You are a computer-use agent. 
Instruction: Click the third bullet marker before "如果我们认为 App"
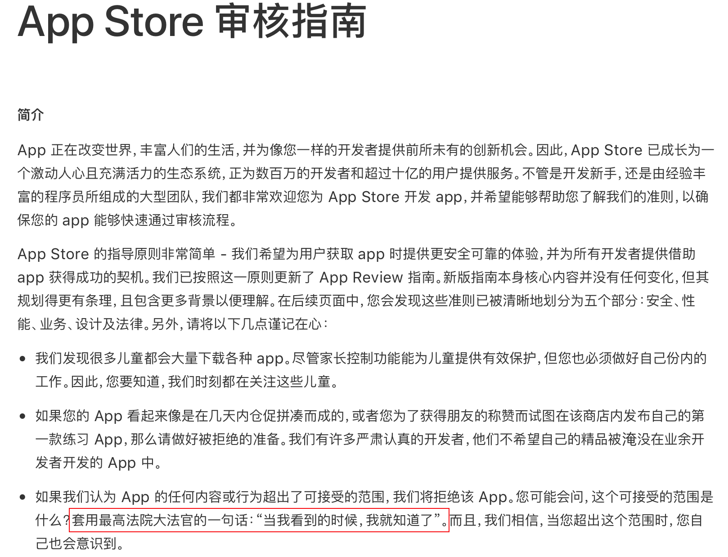tap(22, 497)
